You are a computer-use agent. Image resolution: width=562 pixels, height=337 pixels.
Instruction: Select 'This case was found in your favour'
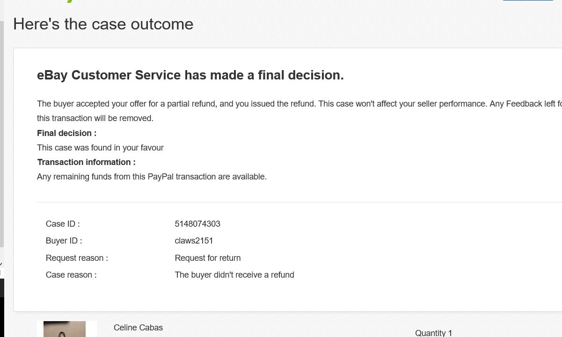(100, 148)
